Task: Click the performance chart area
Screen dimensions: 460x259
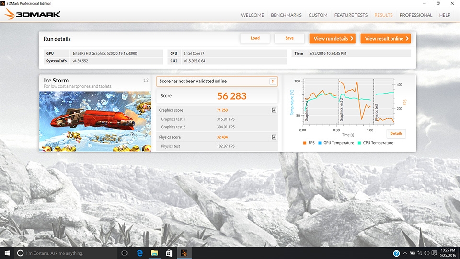Action: (348, 101)
